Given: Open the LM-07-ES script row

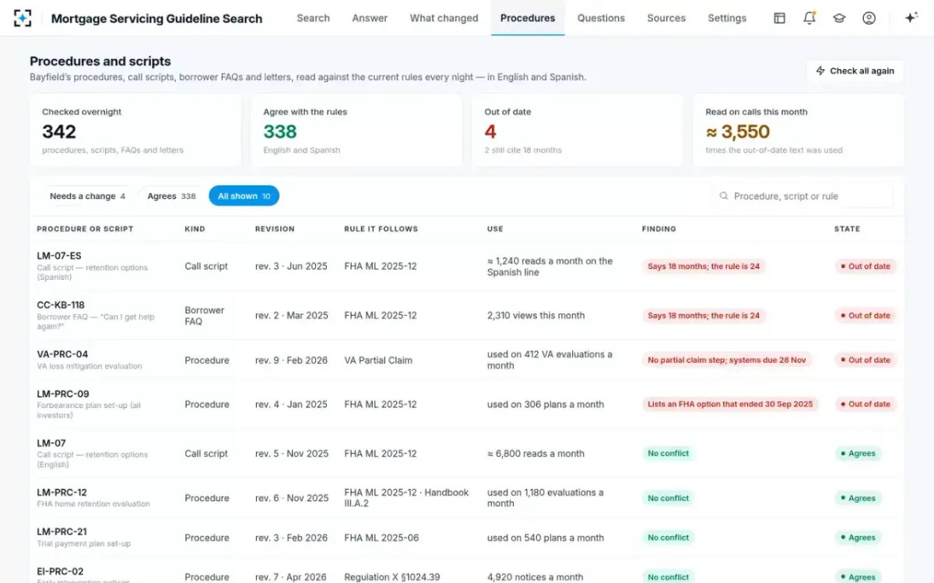Looking at the screenshot, I should (467, 267).
